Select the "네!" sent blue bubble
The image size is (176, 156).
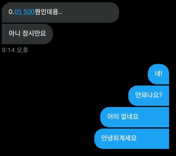158,74
